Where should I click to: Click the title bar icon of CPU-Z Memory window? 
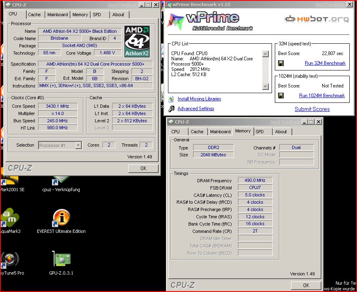171,122
